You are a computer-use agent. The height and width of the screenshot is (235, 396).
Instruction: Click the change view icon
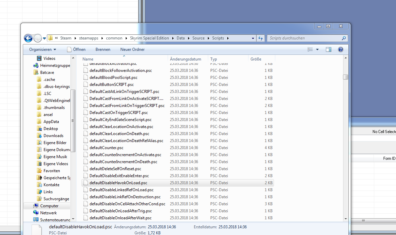click(310, 49)
